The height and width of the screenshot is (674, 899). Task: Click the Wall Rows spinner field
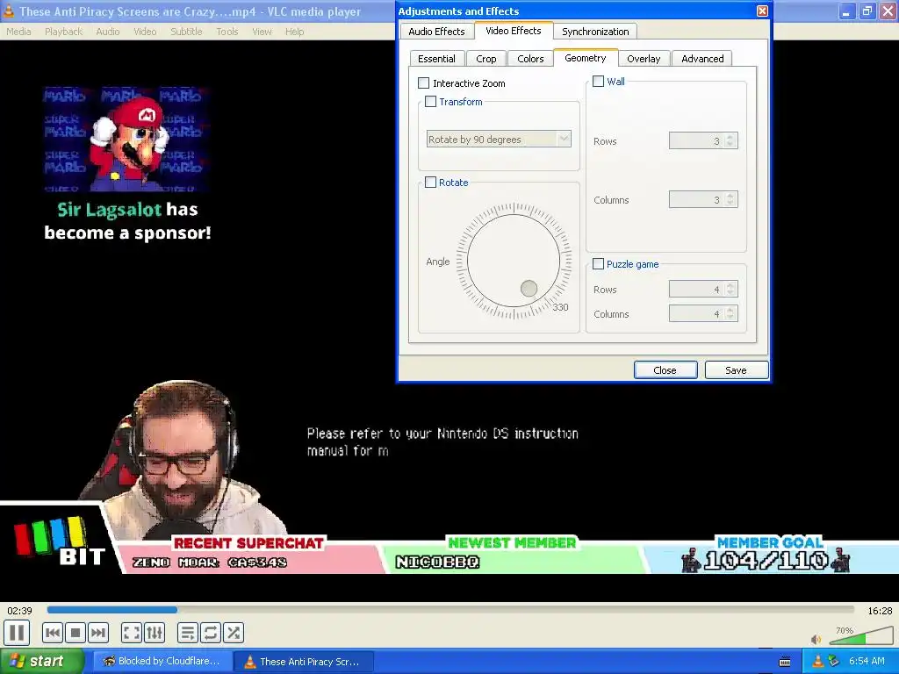tap(703, 141)
